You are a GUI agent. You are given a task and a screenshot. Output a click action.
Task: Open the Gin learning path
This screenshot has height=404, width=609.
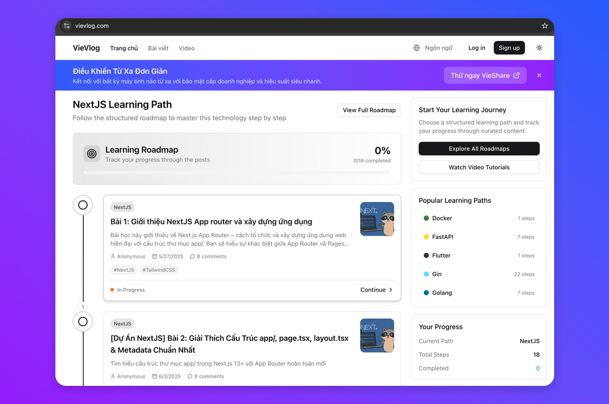pyautogui.click(x=479, y=274)
